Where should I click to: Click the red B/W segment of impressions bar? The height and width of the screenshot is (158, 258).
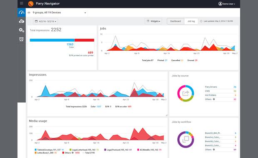pos(84,40)
